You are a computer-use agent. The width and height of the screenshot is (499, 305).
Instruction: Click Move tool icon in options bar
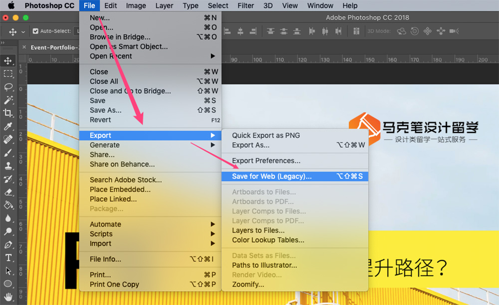[13, 31]
